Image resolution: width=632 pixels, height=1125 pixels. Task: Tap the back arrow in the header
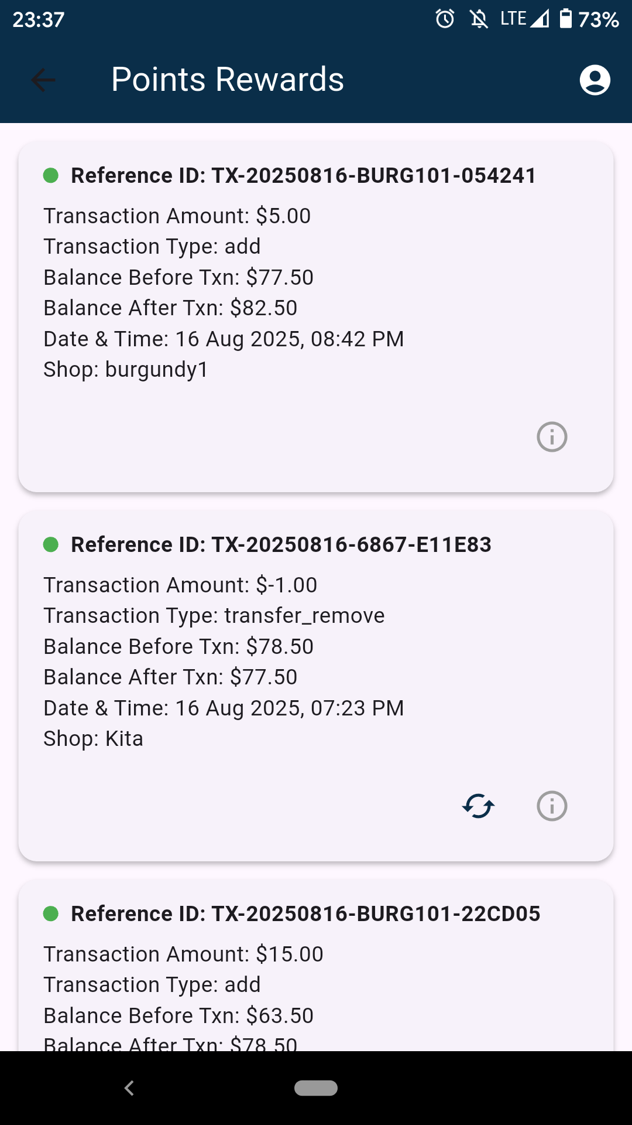pos(43,80)
